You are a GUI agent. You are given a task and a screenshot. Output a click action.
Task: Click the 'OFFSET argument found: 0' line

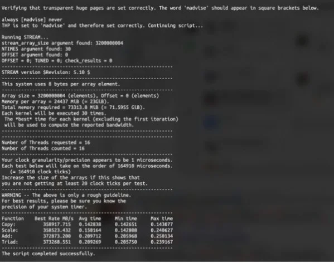click(35, 55)
